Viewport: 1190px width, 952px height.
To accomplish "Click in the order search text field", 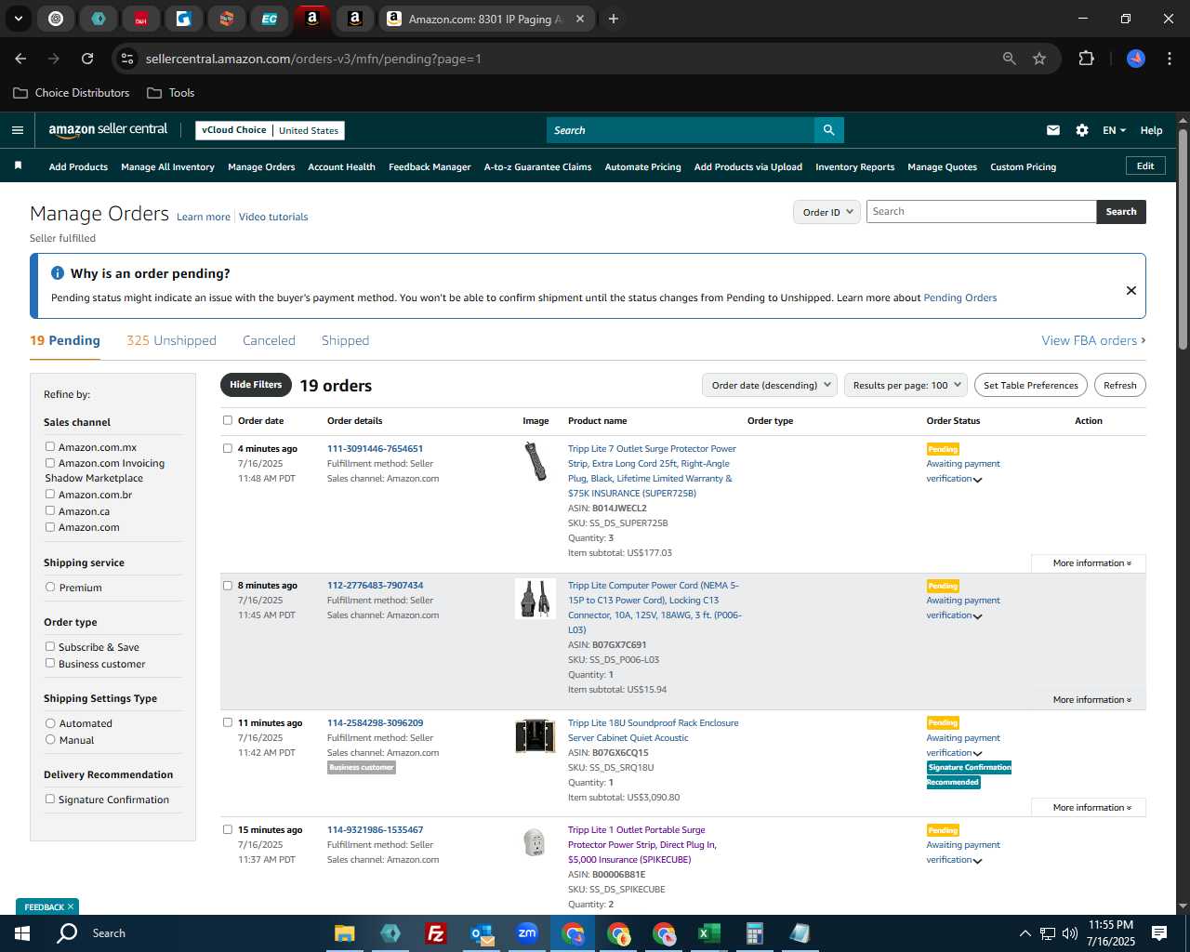I will tap(981, 212).
